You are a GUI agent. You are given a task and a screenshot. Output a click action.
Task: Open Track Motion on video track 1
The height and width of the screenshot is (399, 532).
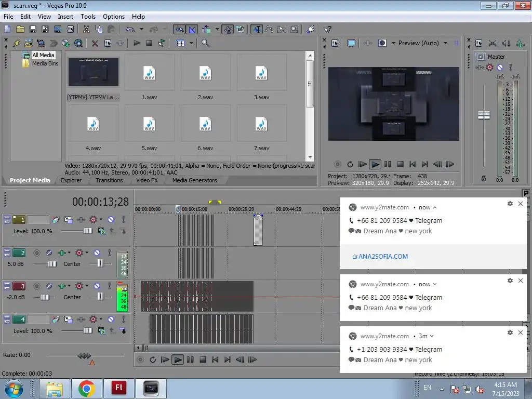pyautogui.click(x=68, y=220)
